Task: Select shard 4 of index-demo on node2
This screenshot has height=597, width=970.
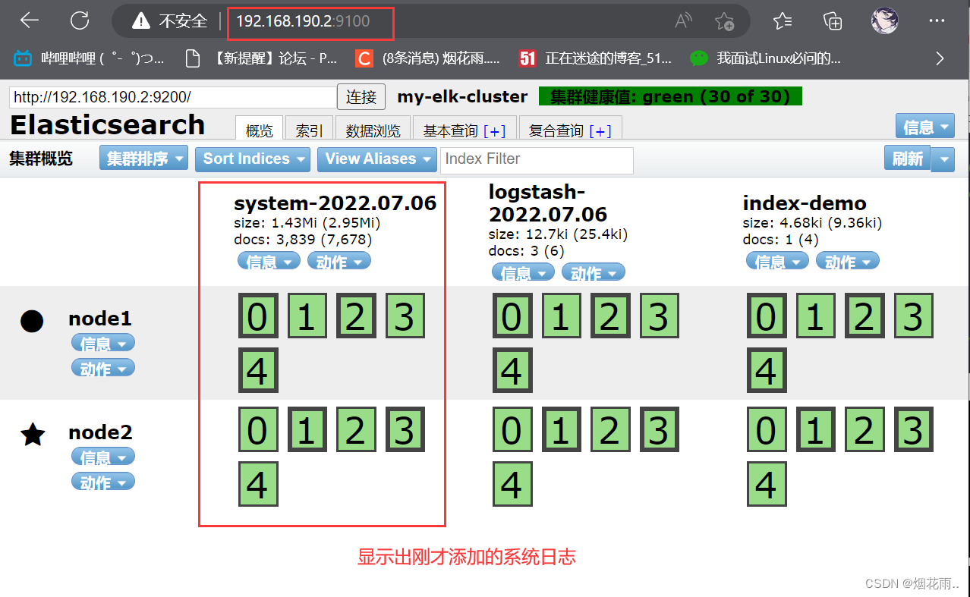Action: point(767,483)
